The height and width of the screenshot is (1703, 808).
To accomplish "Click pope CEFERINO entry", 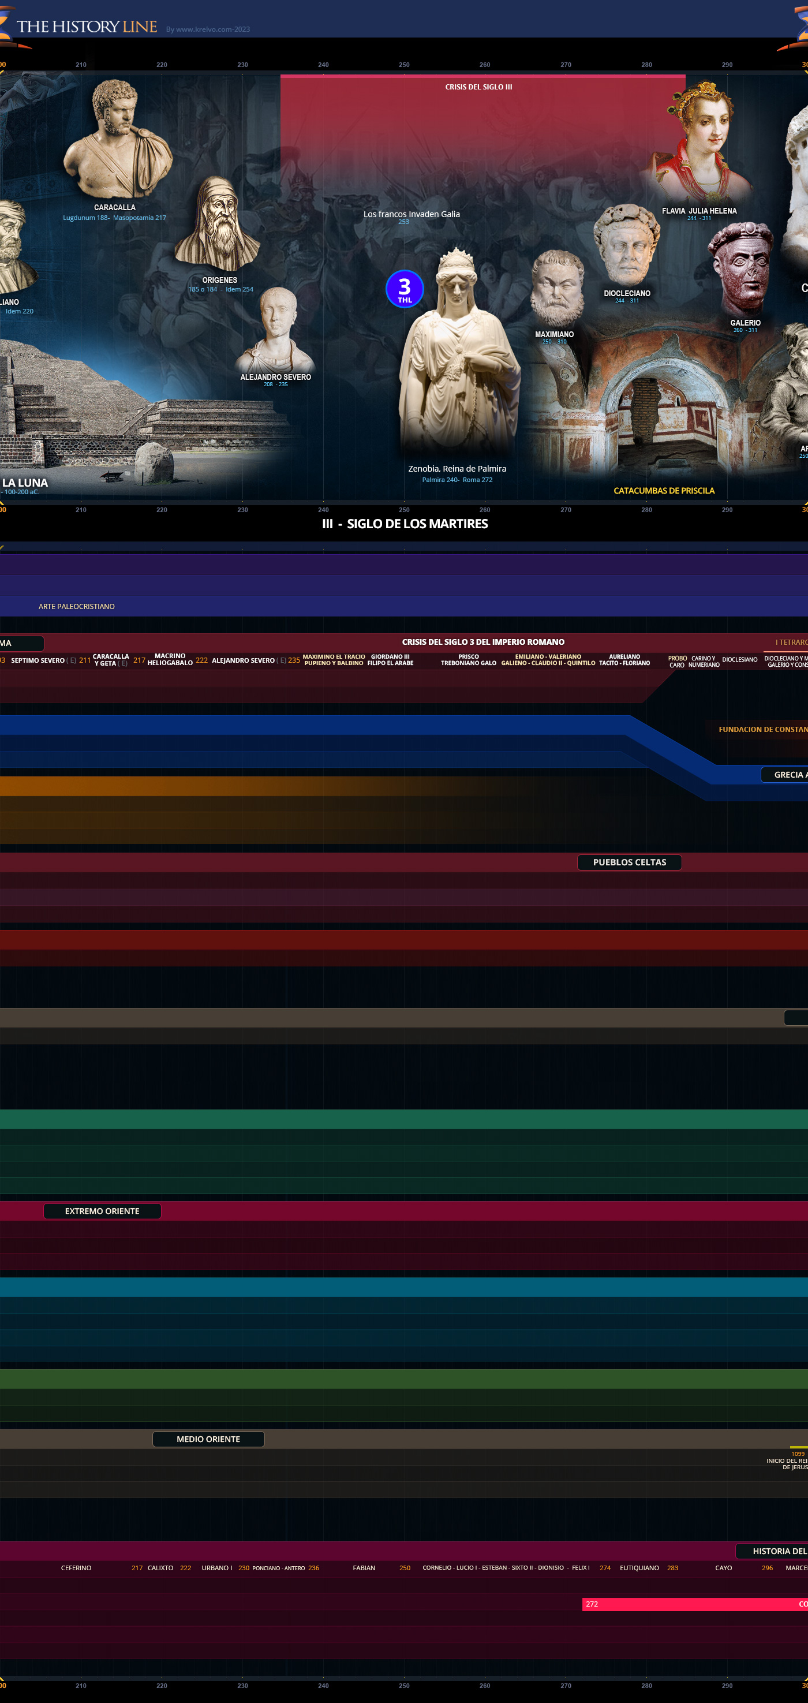I will pos(76,1568).
